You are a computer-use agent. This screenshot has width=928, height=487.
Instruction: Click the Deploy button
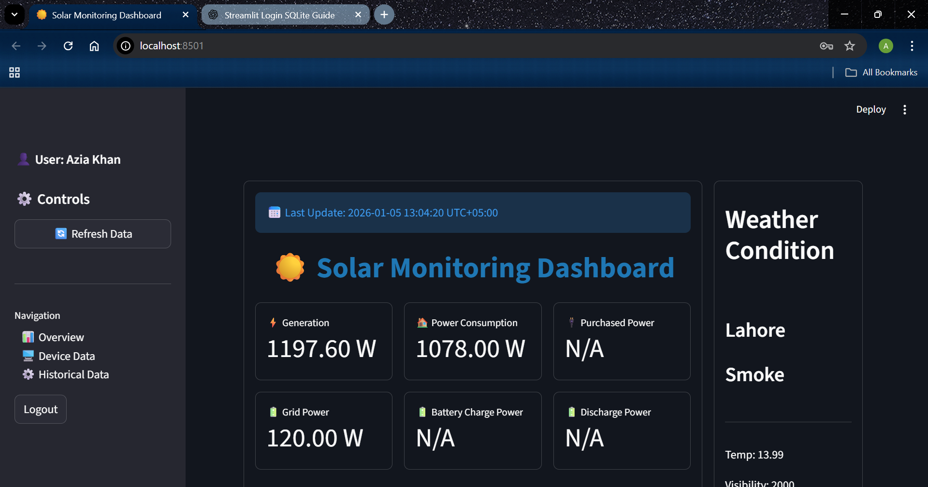[x=870, y=110]
